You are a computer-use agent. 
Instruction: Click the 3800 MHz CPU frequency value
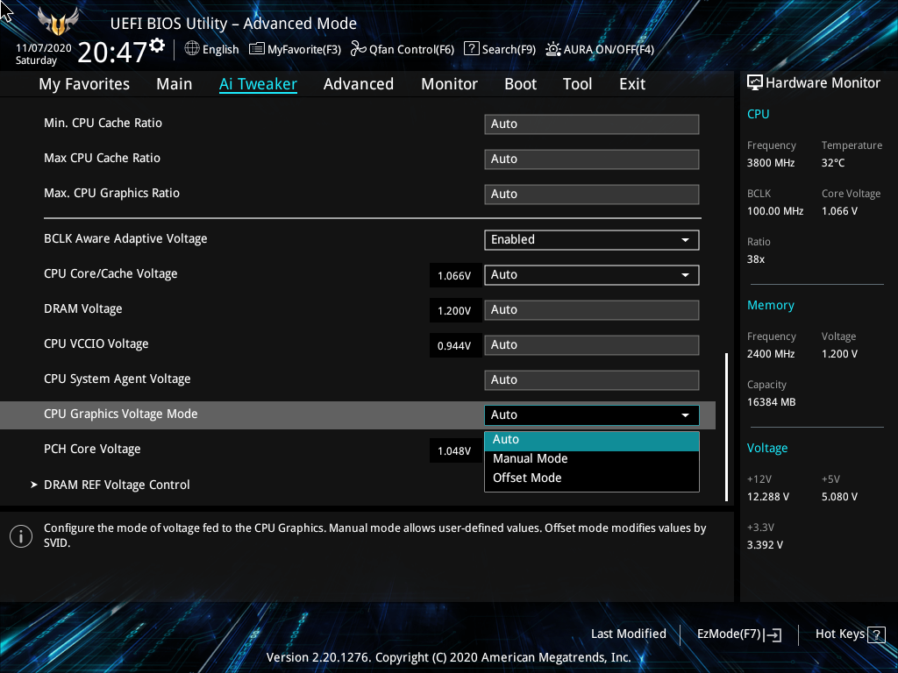point(771,163)
